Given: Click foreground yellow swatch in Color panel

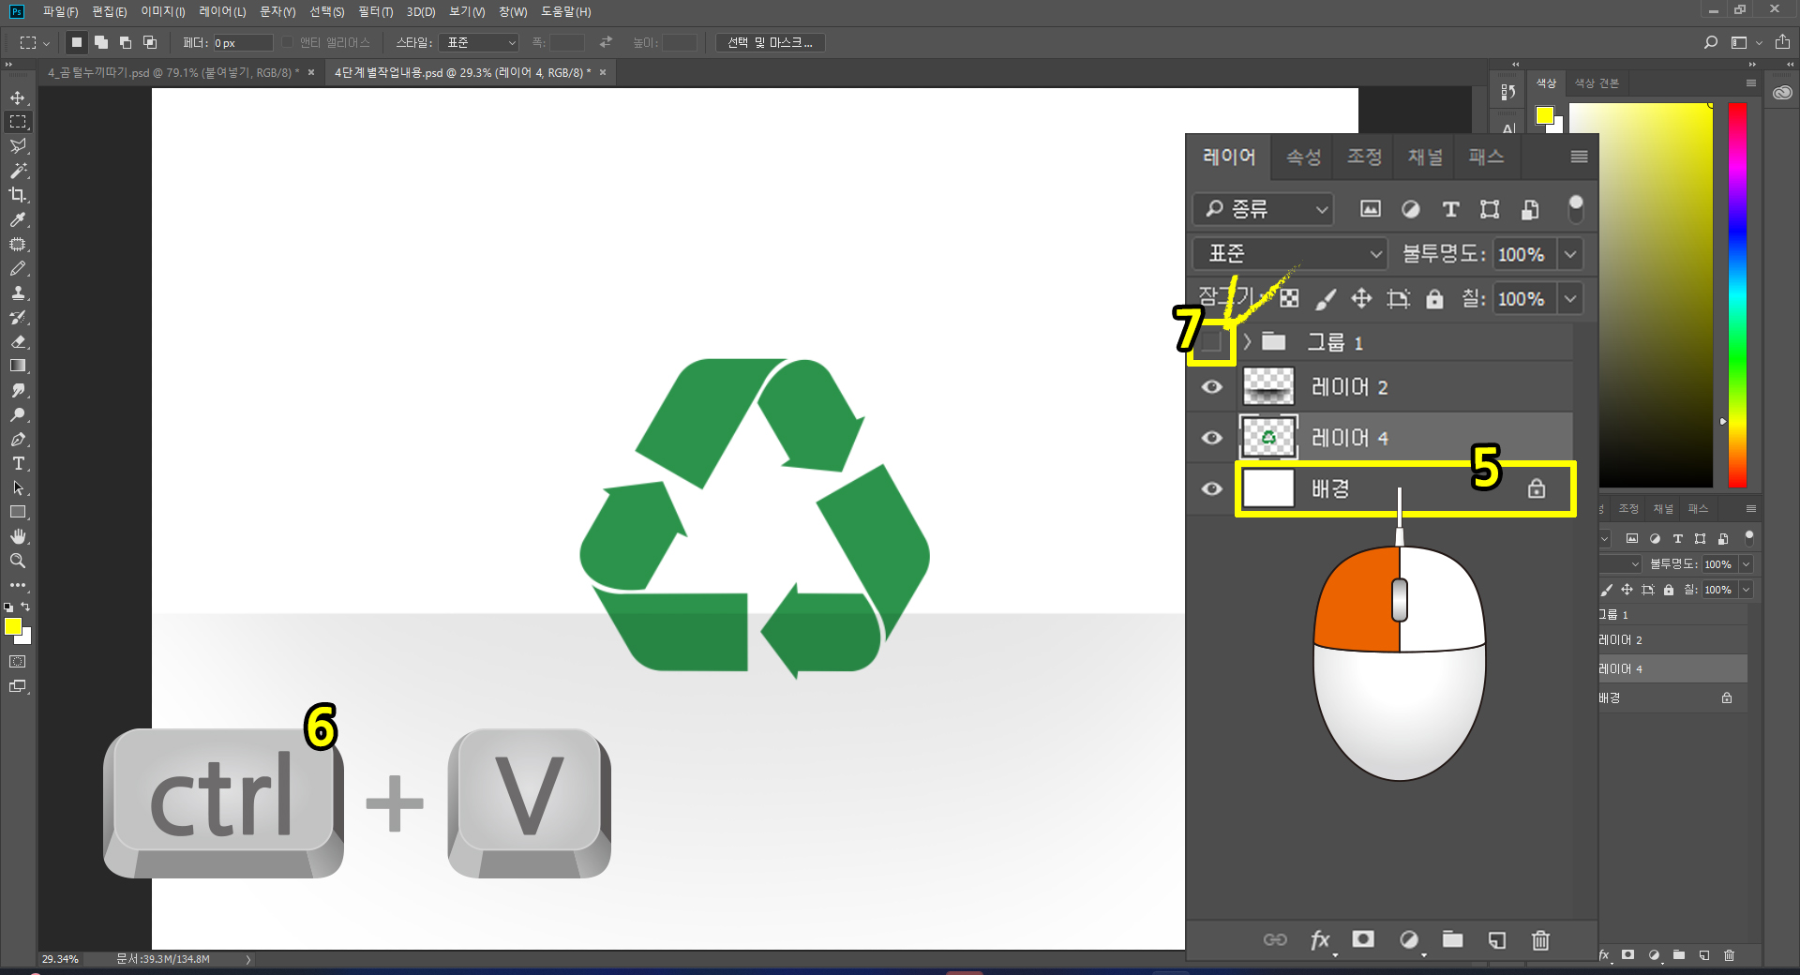Looking at the screenshot, I should pyautogui.click(x=1544, y=115).
